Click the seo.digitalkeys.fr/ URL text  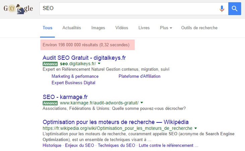coord(78,64)
